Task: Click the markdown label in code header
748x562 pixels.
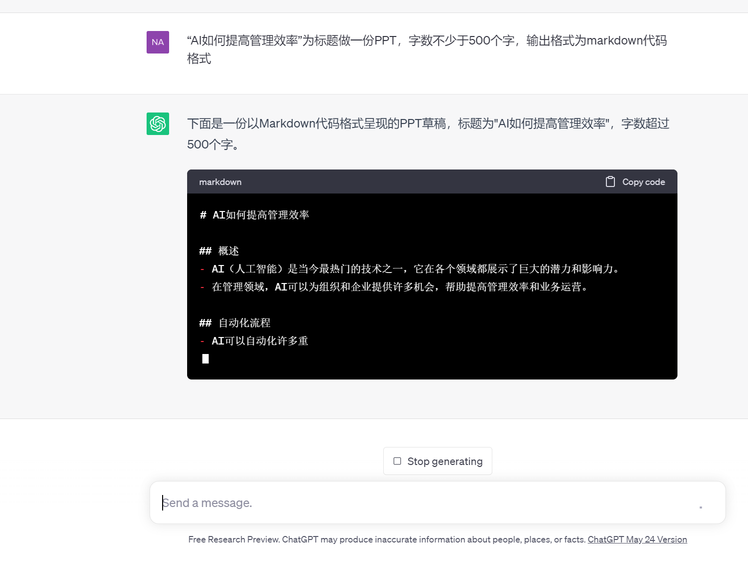Action: (x=220, y=181)
